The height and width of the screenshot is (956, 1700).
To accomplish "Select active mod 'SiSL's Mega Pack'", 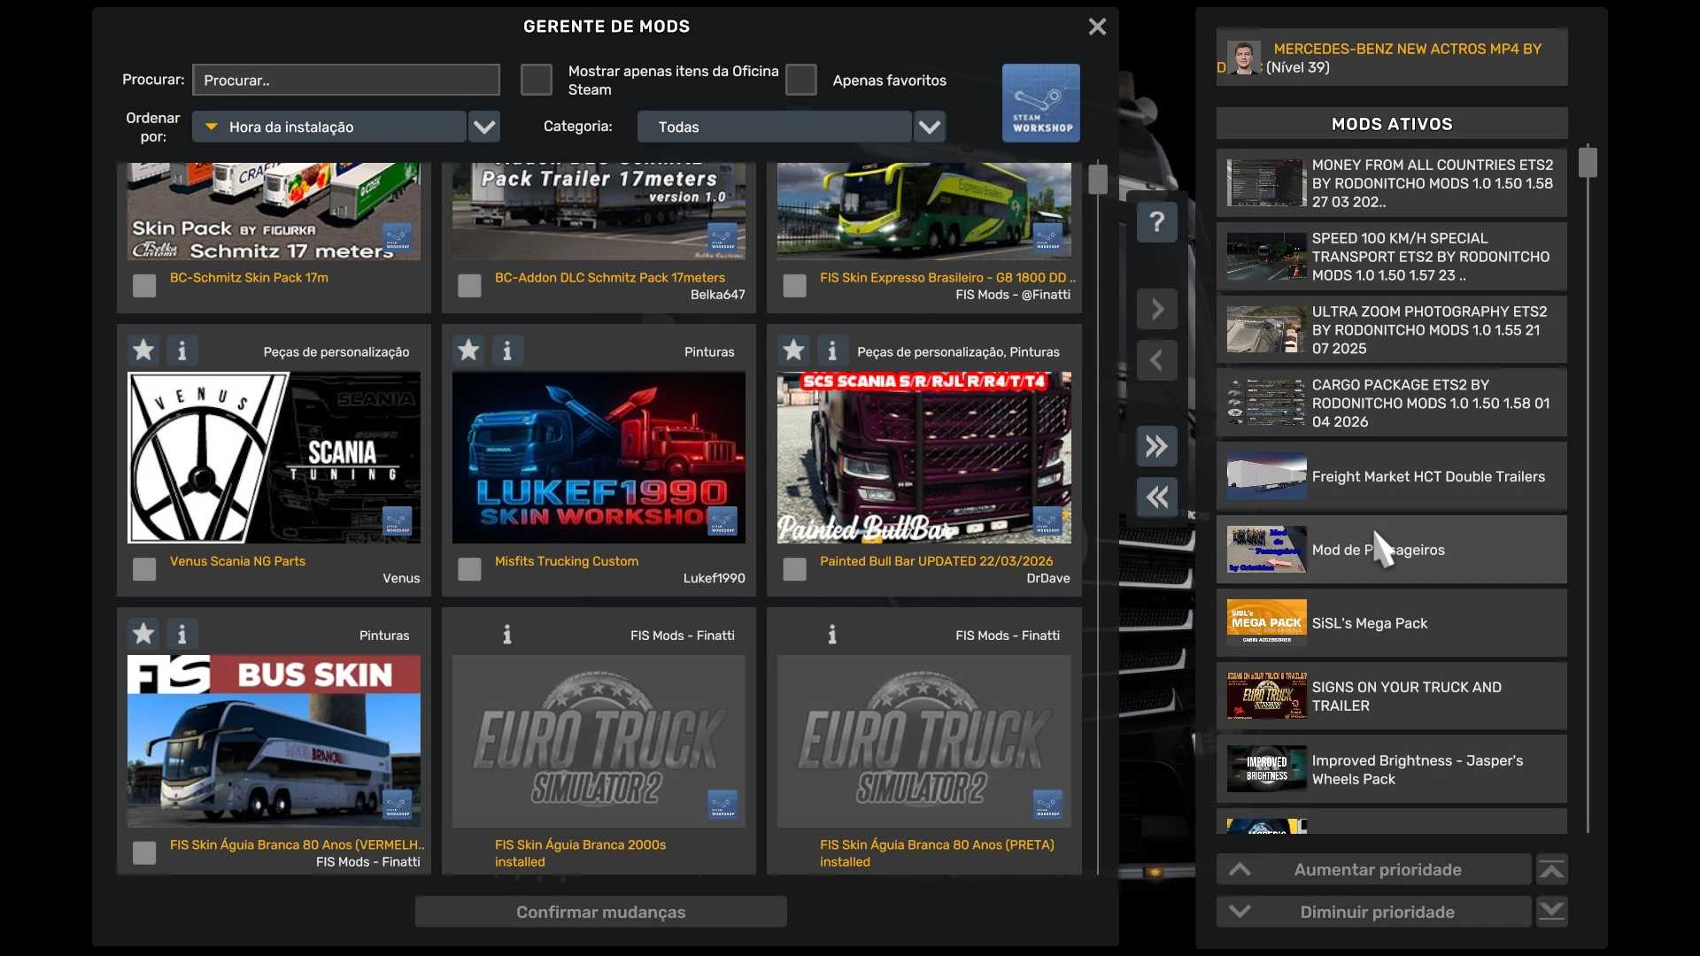I will pos(1392,623).
